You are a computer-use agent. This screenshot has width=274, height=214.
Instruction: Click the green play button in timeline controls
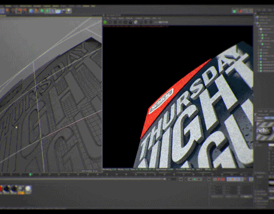tap(195, 180)
